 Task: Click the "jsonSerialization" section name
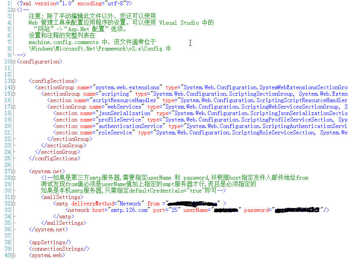pyautogui.click(x=124, y=113)
